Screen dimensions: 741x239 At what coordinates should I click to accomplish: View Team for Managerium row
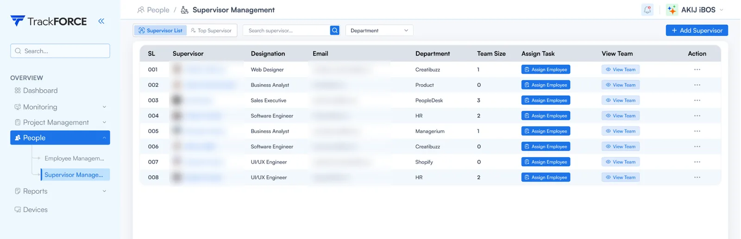[x=621, y=131]
